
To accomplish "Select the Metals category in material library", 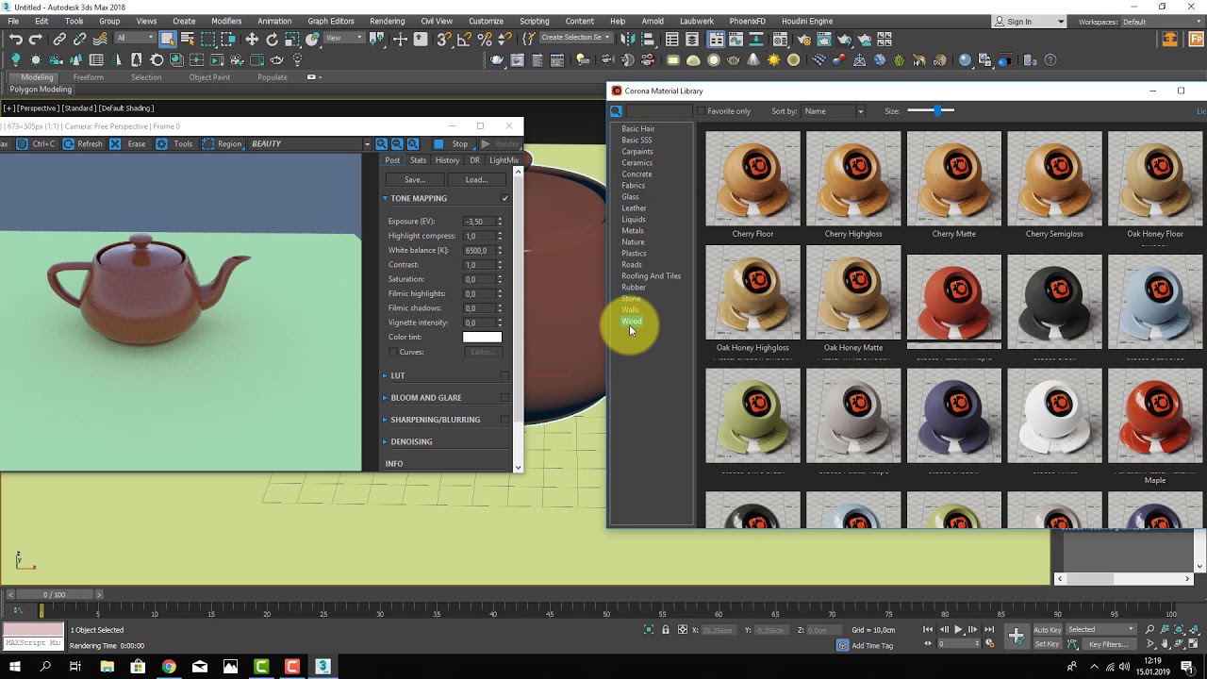I will (633, 231).
